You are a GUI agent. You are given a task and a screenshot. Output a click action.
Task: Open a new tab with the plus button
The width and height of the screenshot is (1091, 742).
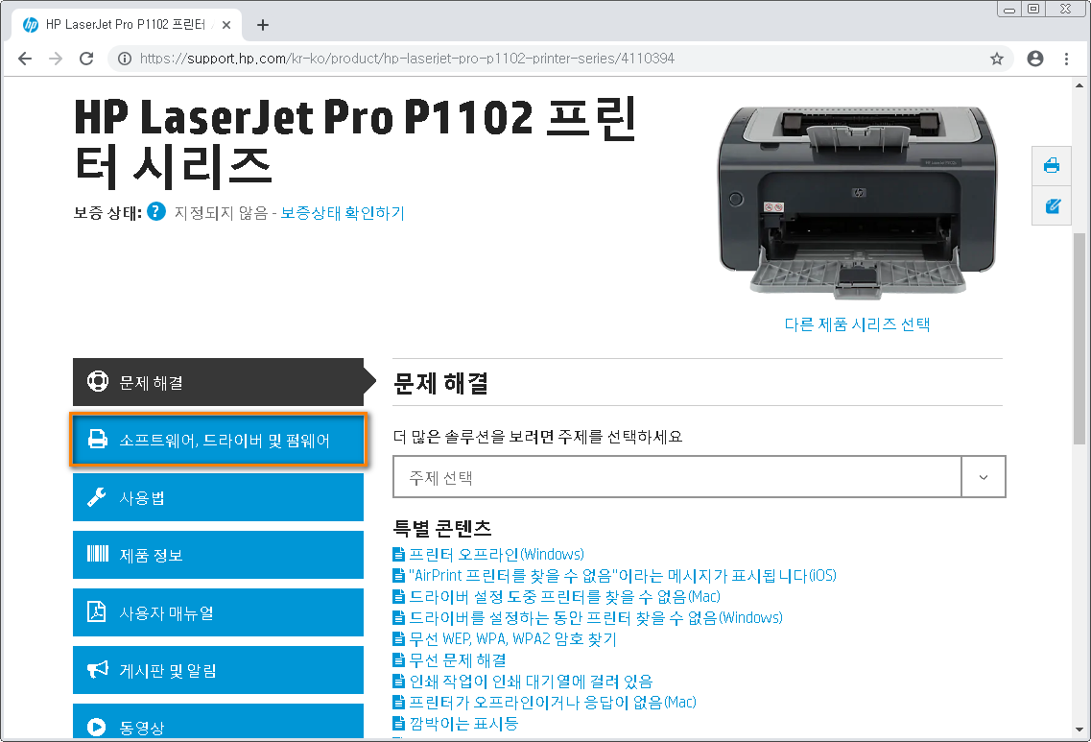pyautogui.click(x=262, y=25)
